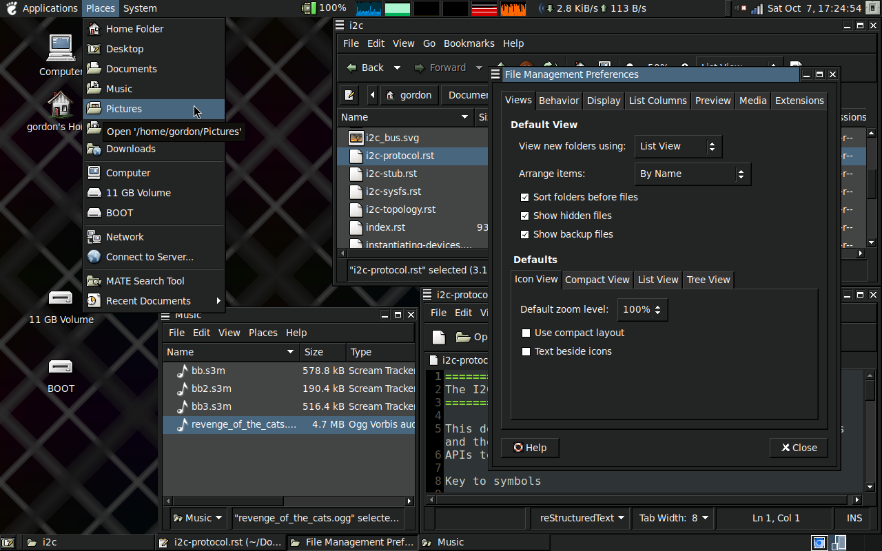
Task: Enable Use compact layout
Action: pyautogui.click(x=526, y=333)
